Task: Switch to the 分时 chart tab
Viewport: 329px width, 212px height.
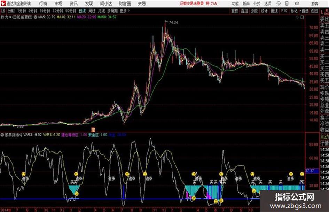Action: tap(11, 11)
